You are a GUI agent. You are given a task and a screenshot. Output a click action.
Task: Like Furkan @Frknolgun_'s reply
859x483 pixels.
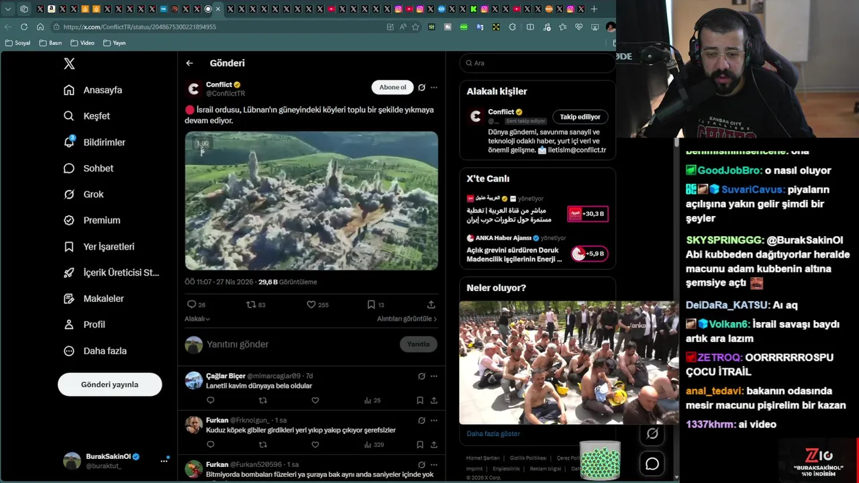coord(315,445)
